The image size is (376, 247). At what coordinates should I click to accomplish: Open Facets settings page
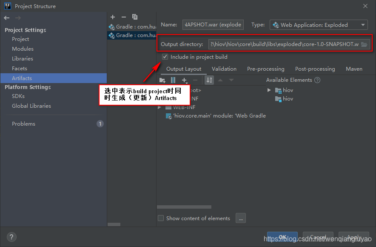pyautogui.click(x=20, y=69)
